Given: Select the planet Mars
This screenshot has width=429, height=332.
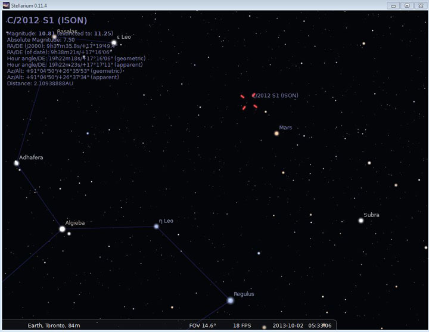Looking at the screenshot, I should coord(276,134).
